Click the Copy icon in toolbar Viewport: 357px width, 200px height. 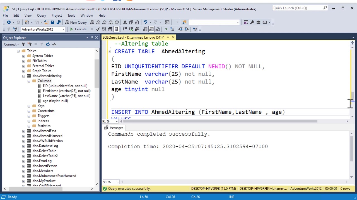click(131, 22)
